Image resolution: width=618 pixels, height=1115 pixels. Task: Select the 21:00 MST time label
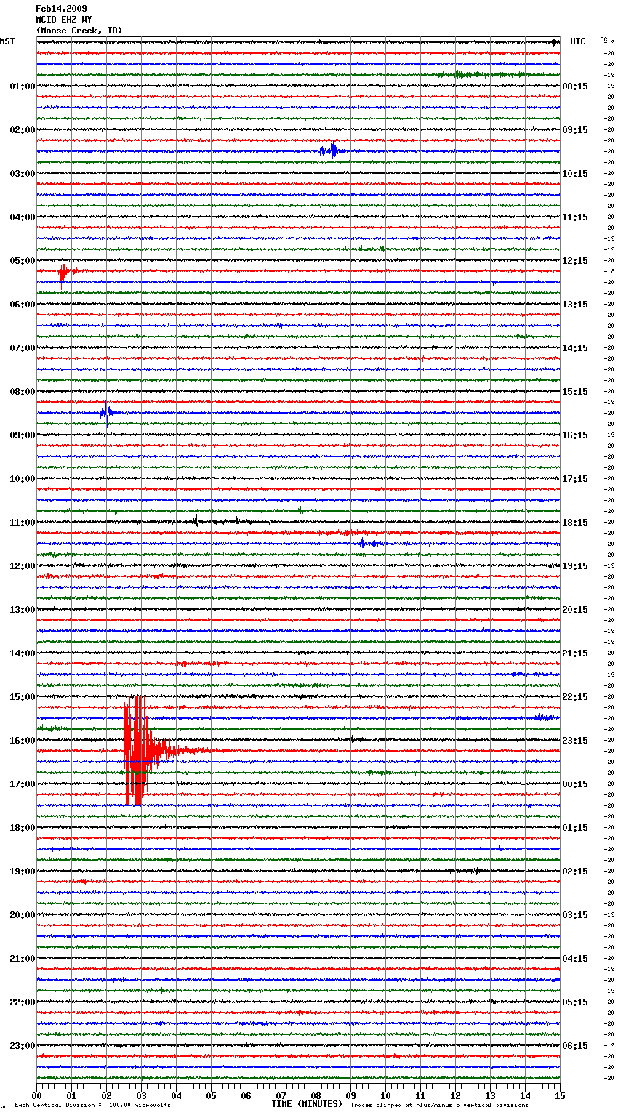click(23, 959)
